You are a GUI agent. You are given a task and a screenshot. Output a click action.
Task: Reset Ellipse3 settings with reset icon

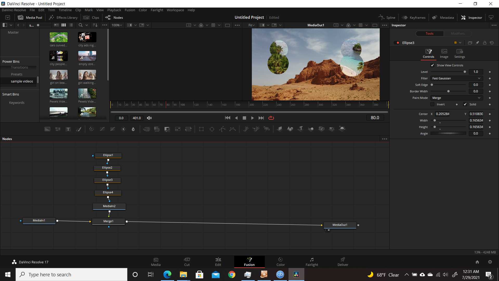(492, 43)
